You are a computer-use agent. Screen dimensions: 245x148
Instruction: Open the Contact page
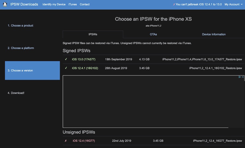tap(85, 4)
